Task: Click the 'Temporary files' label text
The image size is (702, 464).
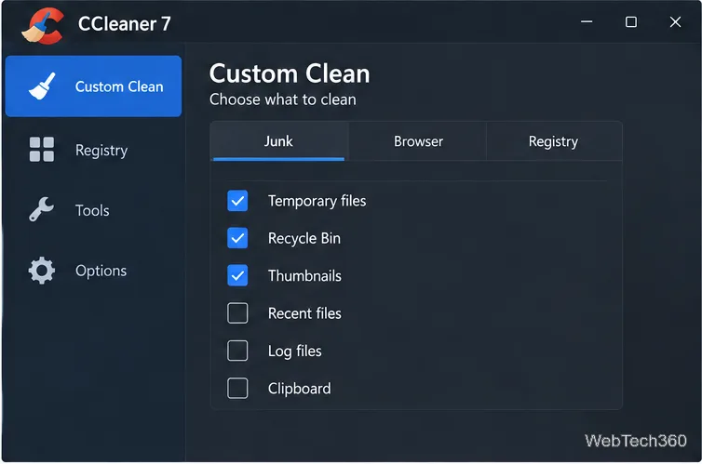Action: (317, 201)
